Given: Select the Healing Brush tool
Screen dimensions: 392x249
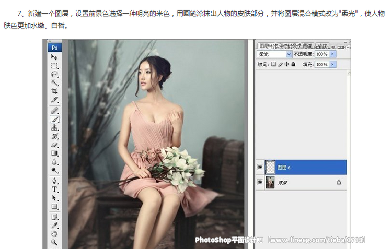Looking at the screenshot, I should click(54, 110).
